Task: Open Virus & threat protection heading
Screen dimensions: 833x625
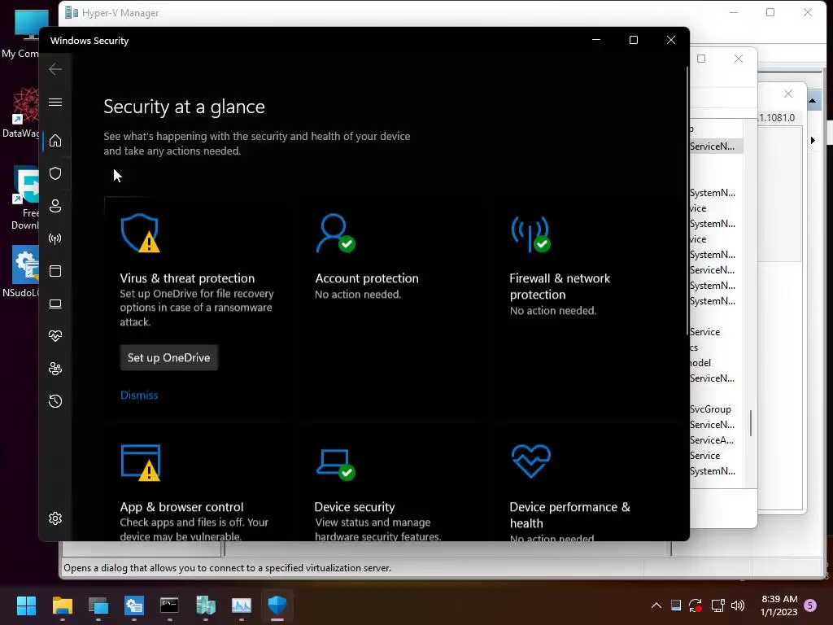Action: point(187,278)
